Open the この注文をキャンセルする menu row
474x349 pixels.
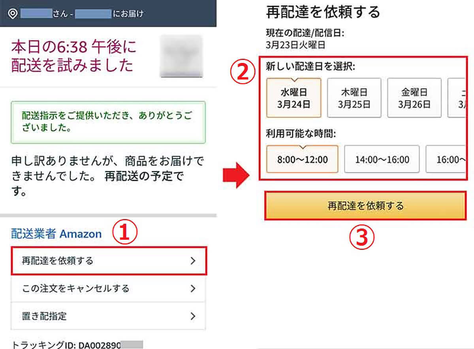[x=109, y=288]
